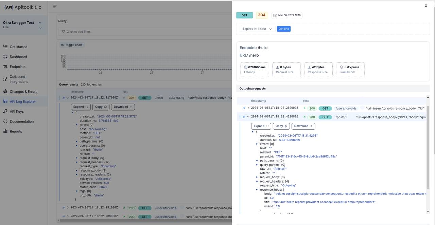Open the Expires in: 1 hour dropdown
Screen dimensions: 435x225
pyautogui.click(x=257, y=29)
